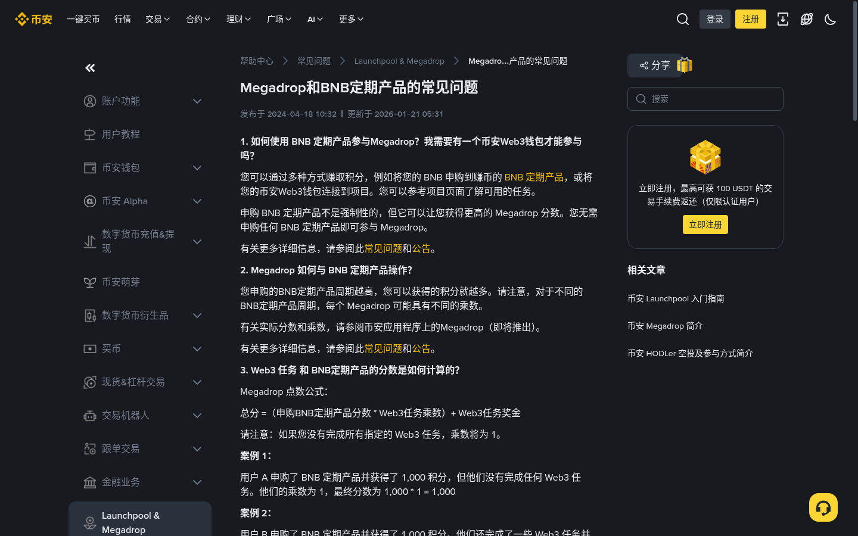Open the app download icon
This screenshot has width=858, height=536.
pyautogui.click(x=783, y=19)
